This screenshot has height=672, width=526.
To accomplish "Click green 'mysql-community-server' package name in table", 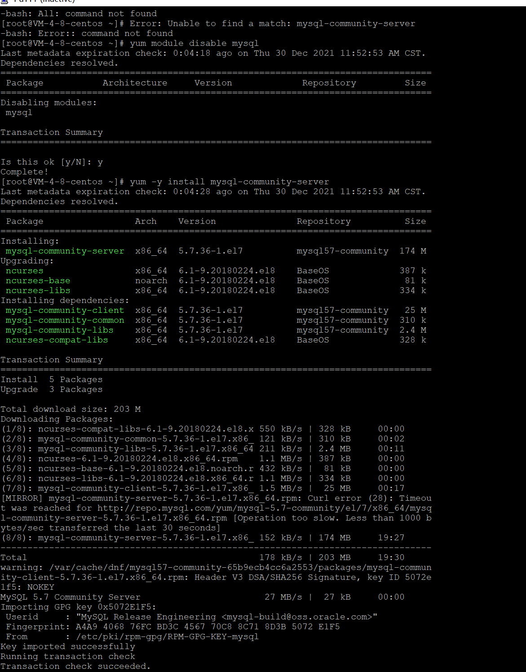I will click(65, 251).
